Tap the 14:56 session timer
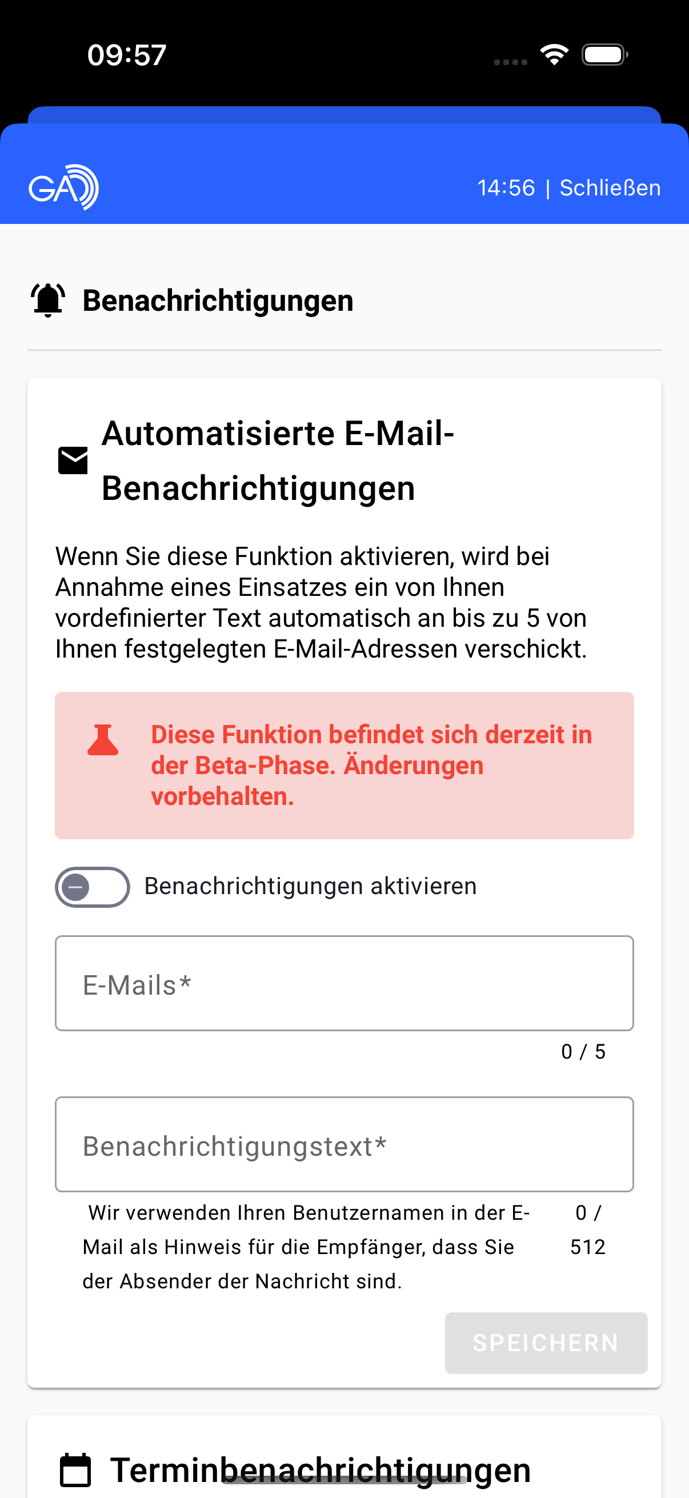The width and height of the screenshot is (689, 1498). (x=506, y=188)
